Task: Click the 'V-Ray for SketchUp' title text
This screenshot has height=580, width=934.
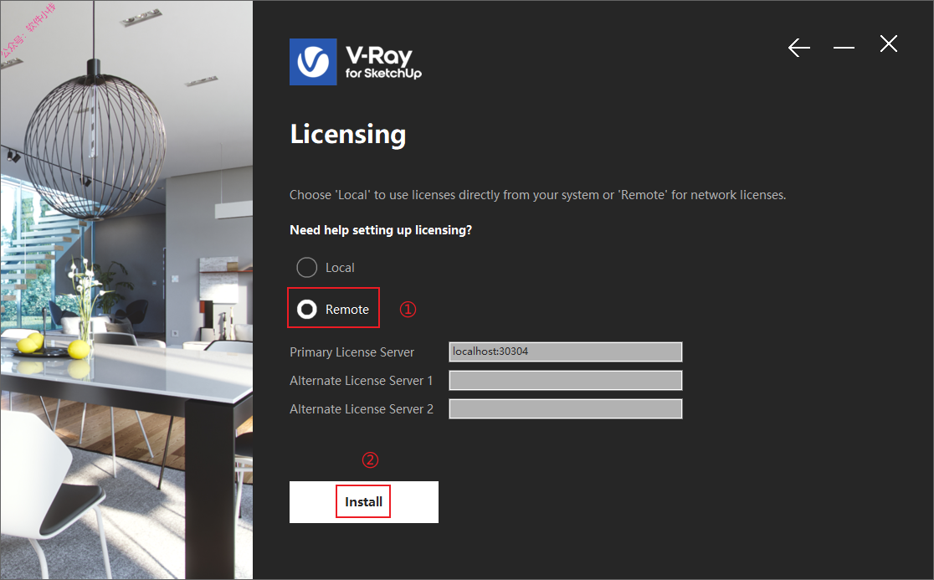Action: [383, 63]
